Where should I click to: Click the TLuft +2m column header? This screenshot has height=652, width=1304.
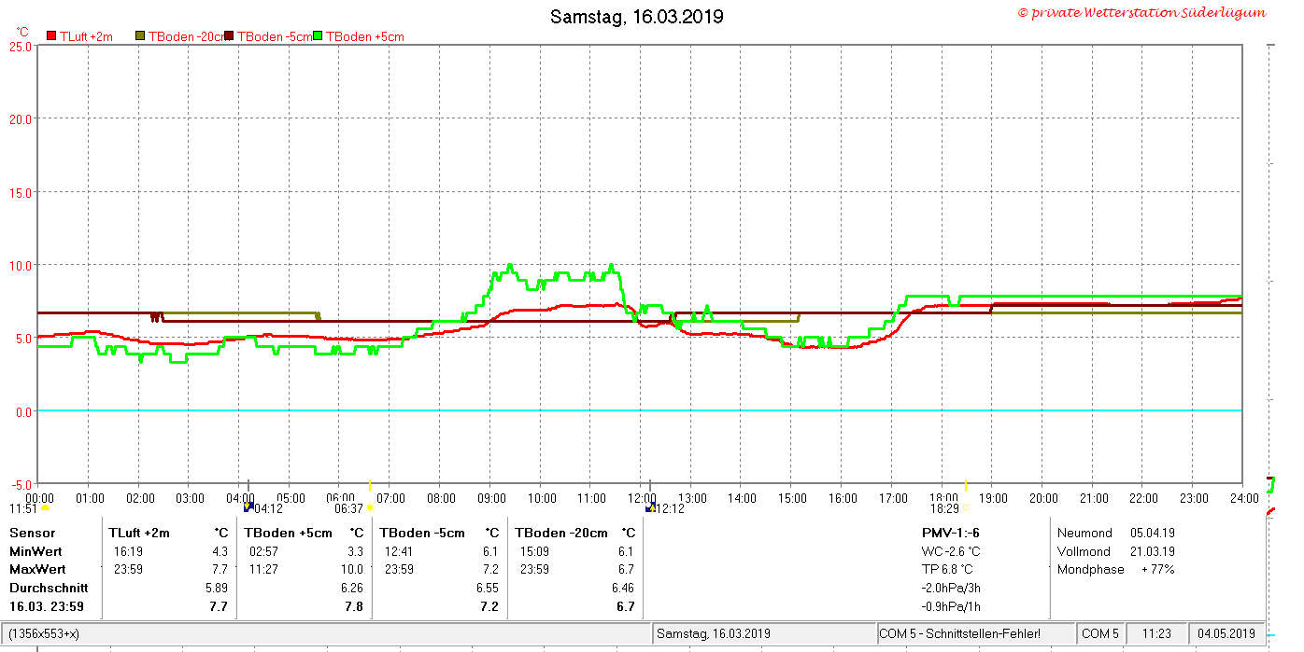coord(139,533)
